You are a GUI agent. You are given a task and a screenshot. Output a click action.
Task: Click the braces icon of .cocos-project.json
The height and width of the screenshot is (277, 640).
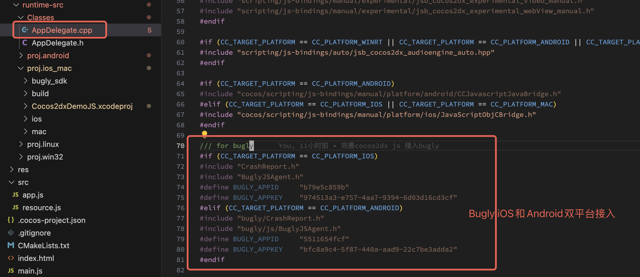(x=11, y=220)
